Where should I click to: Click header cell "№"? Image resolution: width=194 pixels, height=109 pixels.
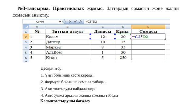tap(37, 31)
